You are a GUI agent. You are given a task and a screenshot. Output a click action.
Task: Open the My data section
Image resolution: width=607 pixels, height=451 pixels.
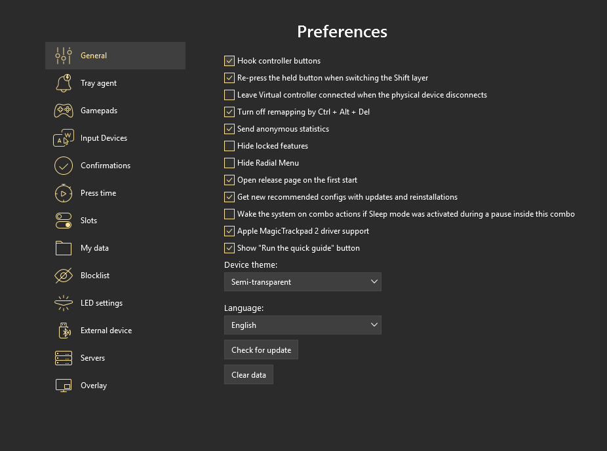tap(94, 248)
